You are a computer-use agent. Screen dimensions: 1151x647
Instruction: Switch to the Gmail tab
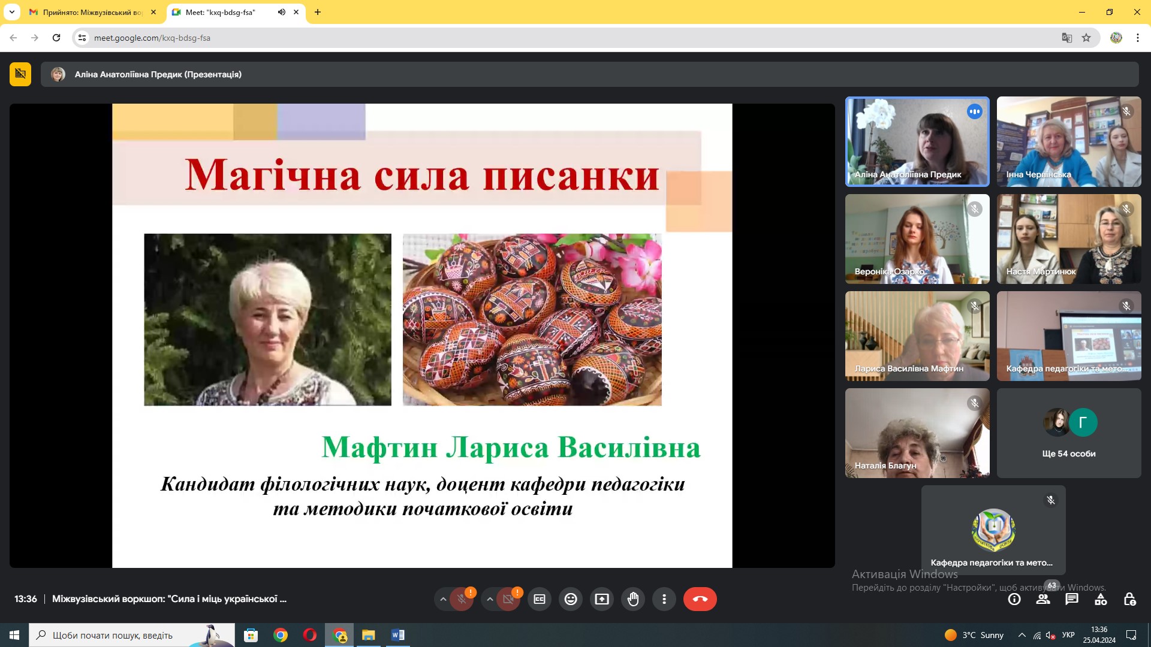coord(90,12)
